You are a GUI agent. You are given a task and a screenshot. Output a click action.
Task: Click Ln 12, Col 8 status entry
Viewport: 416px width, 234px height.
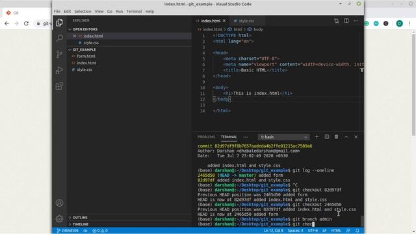(274, 231)
